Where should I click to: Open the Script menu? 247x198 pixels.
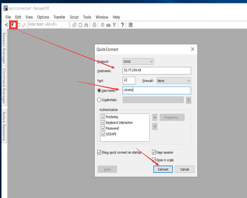(74, 17)
